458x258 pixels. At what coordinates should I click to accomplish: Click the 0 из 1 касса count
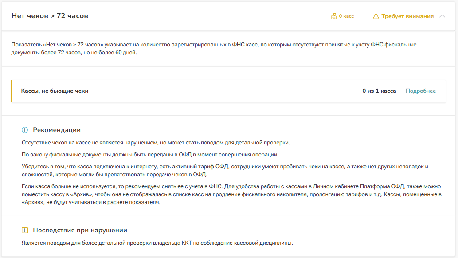[x=379, y=91]
